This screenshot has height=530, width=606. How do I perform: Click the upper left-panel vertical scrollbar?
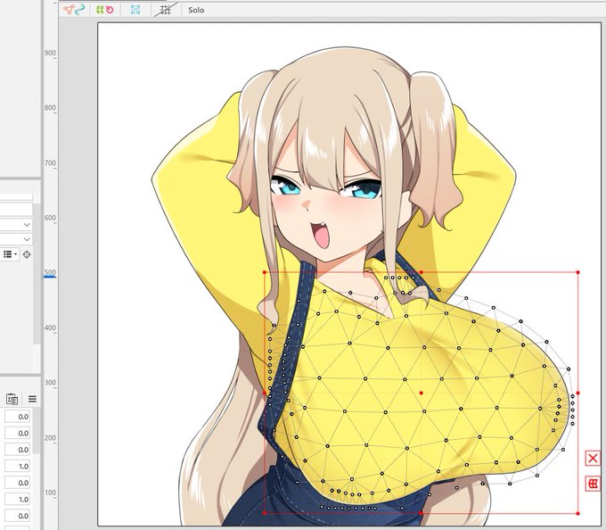coord(37,273)
